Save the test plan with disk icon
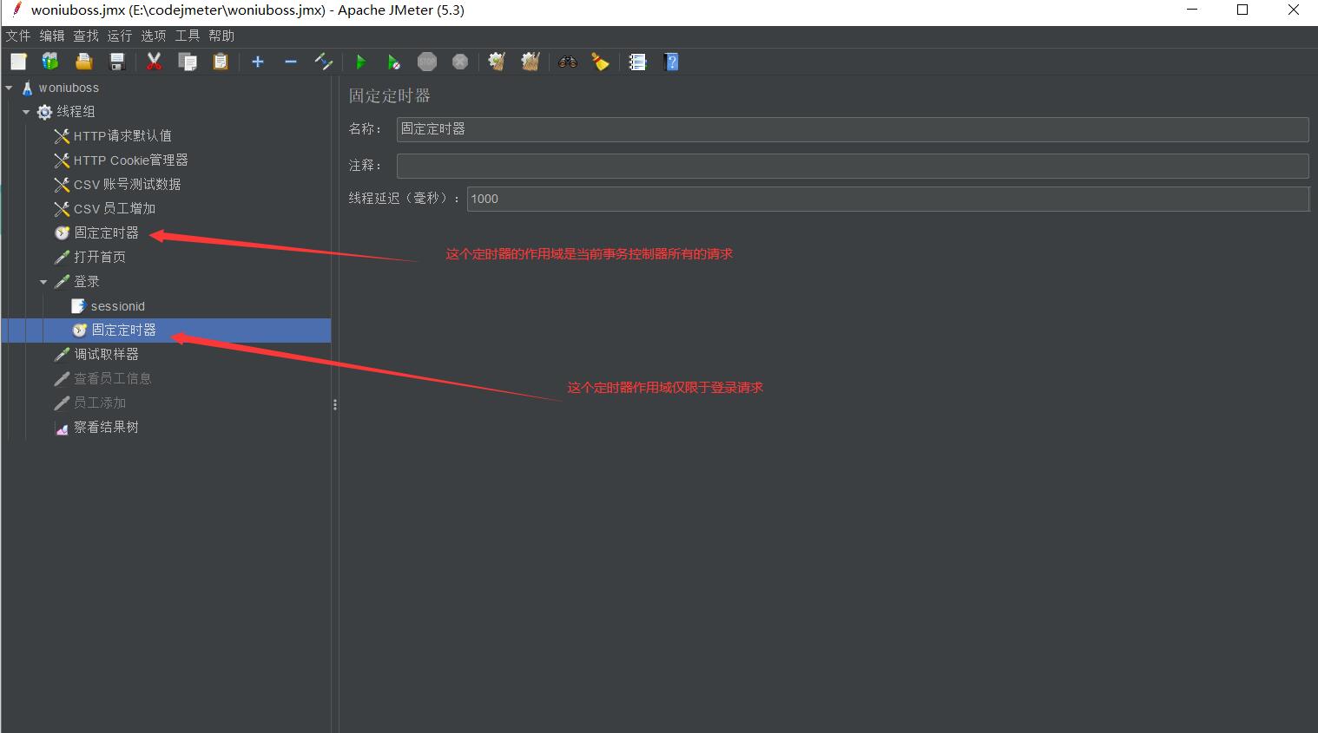Viewport: 1318px width, 733px height. coord(117,62)
